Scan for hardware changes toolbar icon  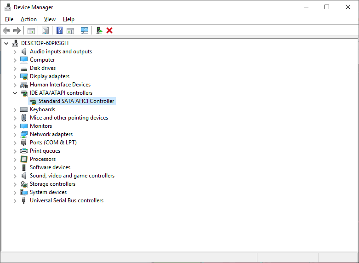tap(85, 30)
